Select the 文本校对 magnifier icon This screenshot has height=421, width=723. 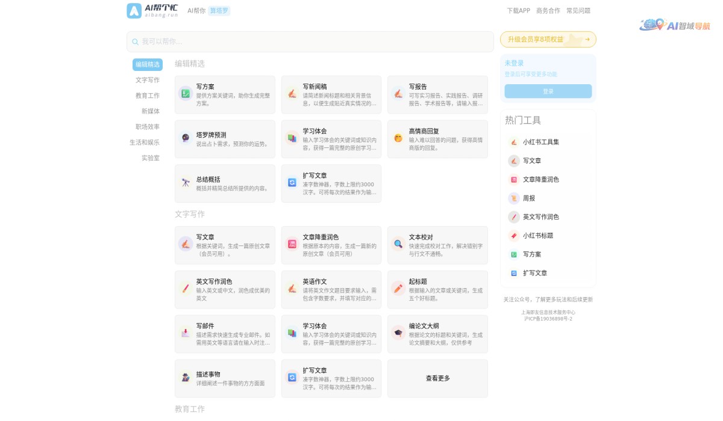coord(398,245)
